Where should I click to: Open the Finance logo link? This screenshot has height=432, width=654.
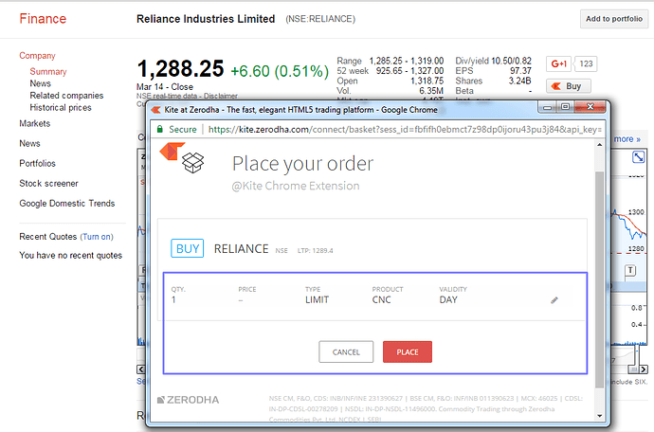pyautogui.click(x=43, y=19)
